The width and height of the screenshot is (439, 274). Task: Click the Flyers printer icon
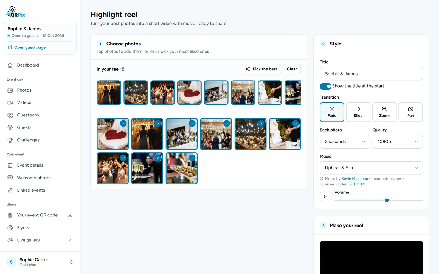coord(10,228)
